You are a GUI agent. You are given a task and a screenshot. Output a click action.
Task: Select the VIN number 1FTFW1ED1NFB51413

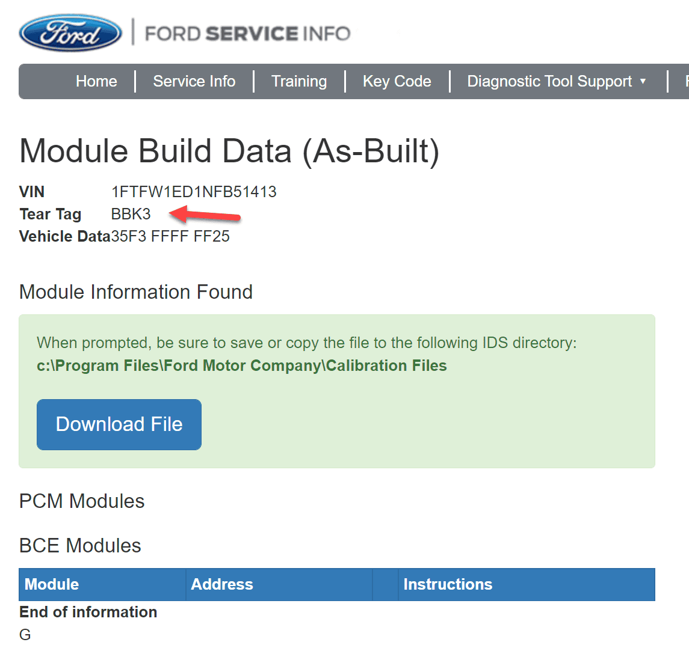[193, 192]
